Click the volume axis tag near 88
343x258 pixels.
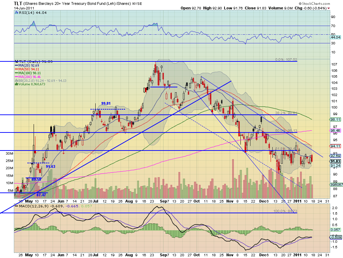336,184
